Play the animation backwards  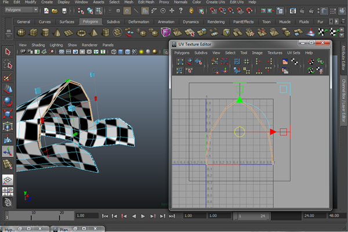click(134, 216)
